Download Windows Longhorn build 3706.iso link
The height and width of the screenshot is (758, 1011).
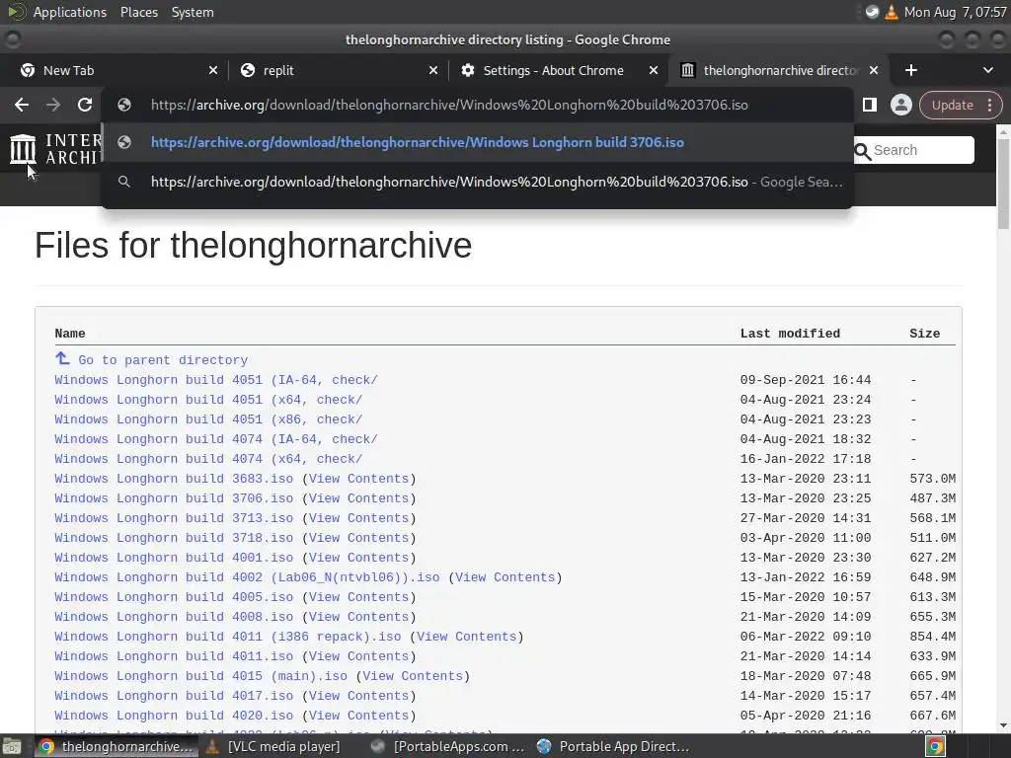[x=174, y=498]
